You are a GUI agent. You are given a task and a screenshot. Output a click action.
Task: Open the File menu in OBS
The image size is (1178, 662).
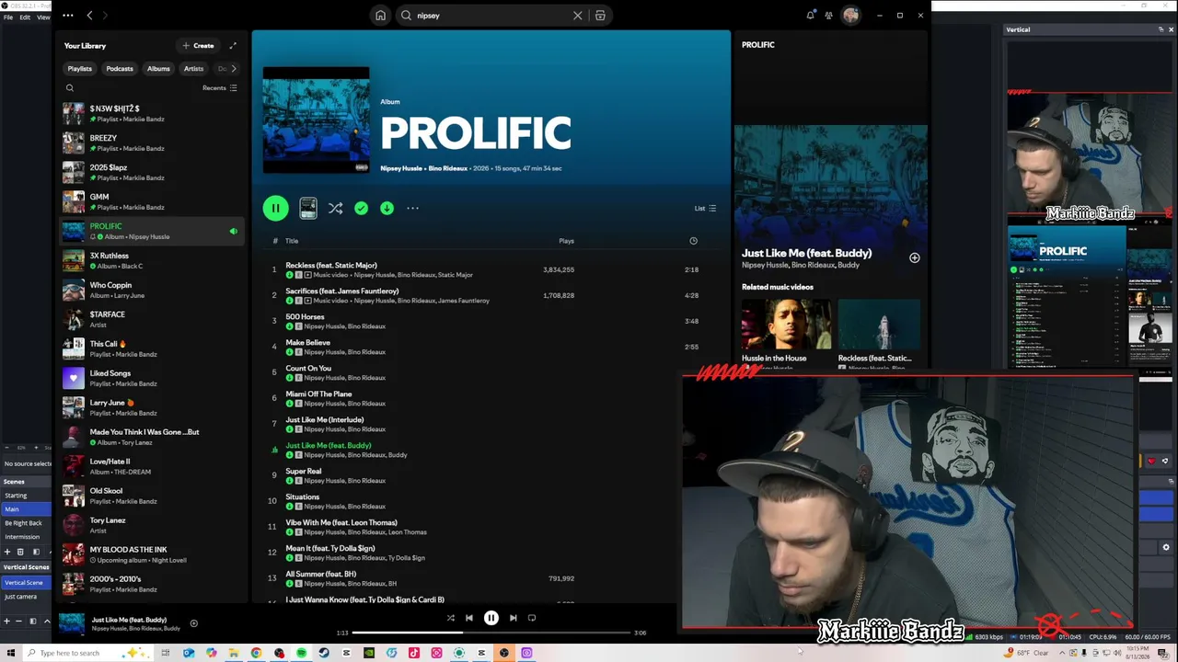tap(8, 17)
